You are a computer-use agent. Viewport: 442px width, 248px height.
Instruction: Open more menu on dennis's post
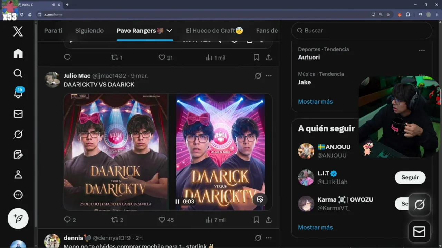click(x=269, y=238)
